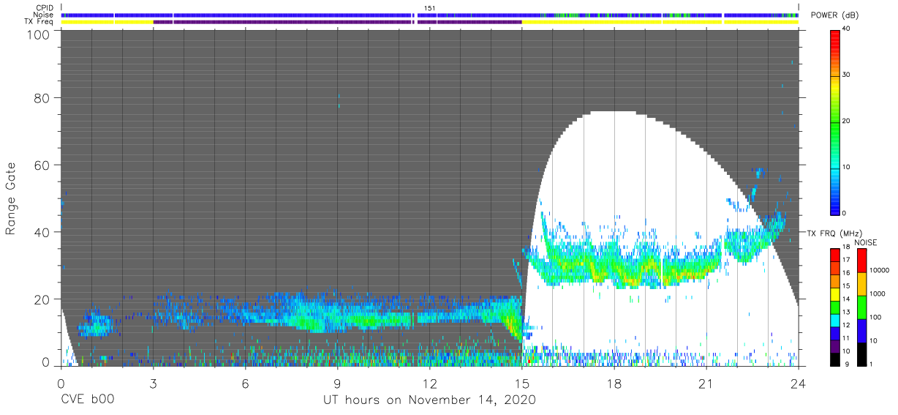
Task: Click the 15 tick on UT hours axis
Action: [x=521, y=384]
